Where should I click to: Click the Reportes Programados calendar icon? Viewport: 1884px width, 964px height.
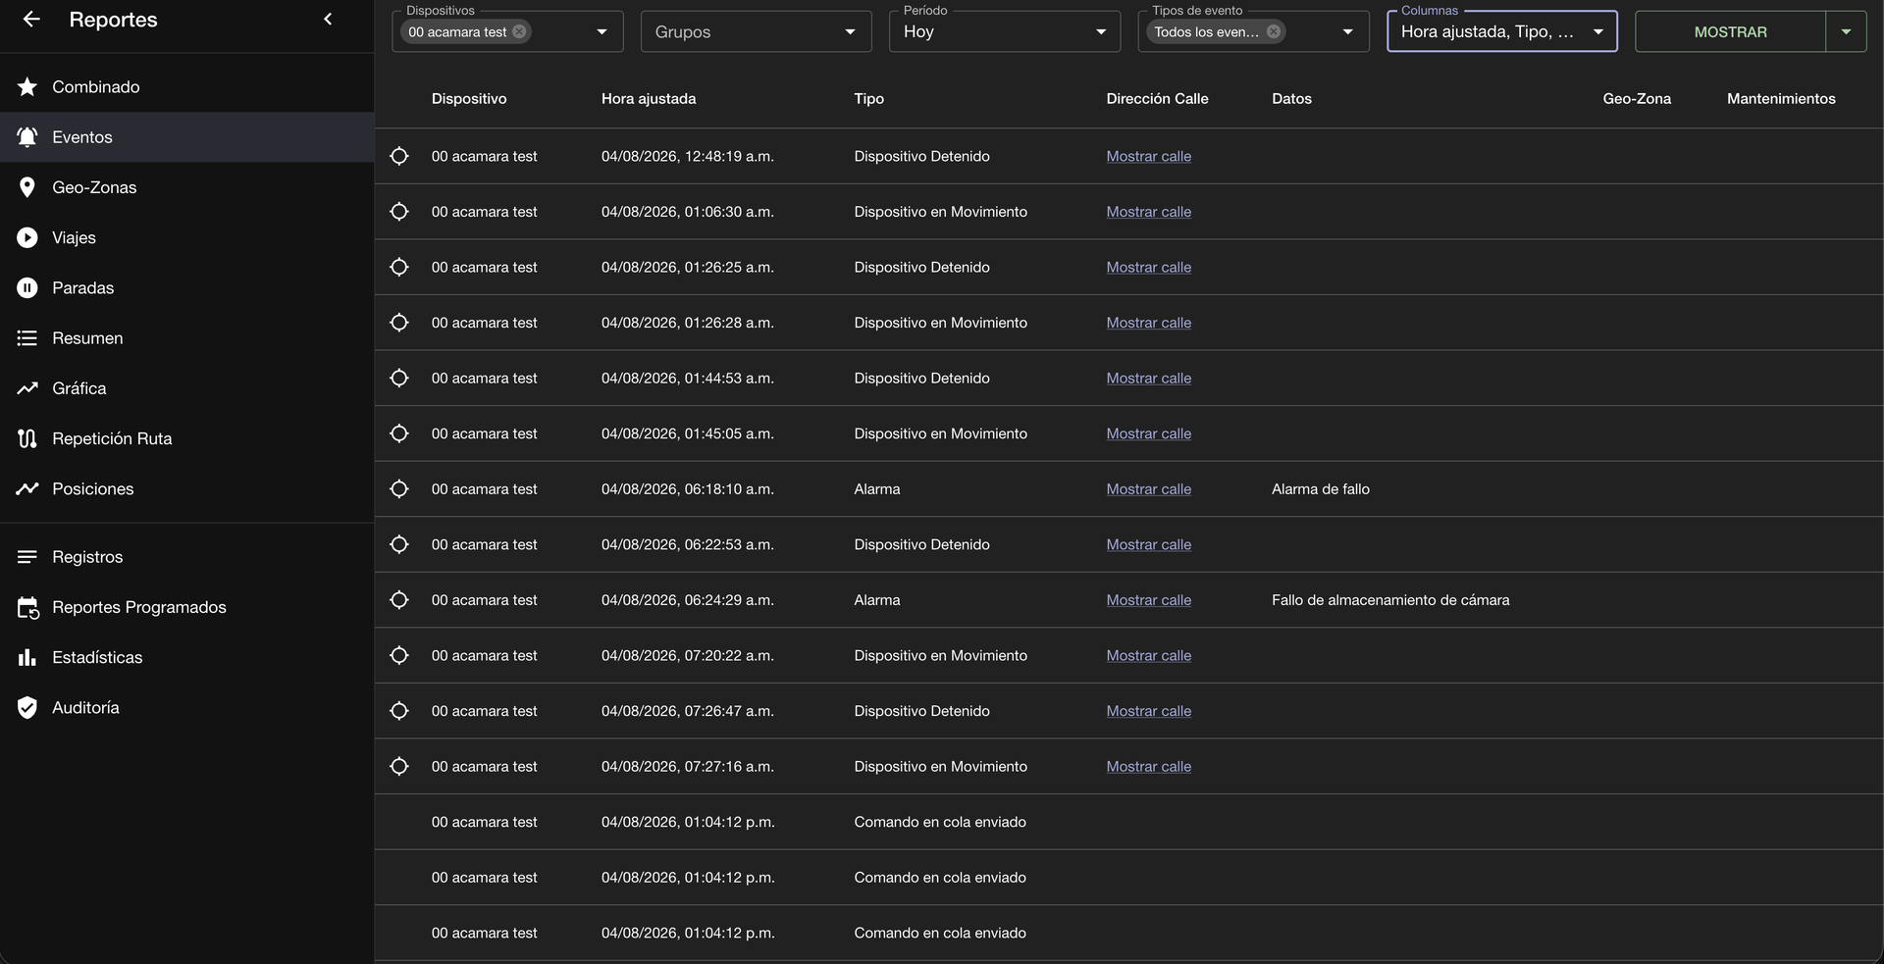click(27, 608)
